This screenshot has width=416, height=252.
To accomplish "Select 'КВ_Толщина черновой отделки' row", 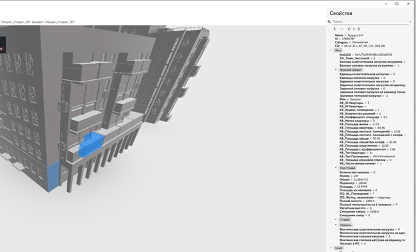I will [x=365, y=160].
